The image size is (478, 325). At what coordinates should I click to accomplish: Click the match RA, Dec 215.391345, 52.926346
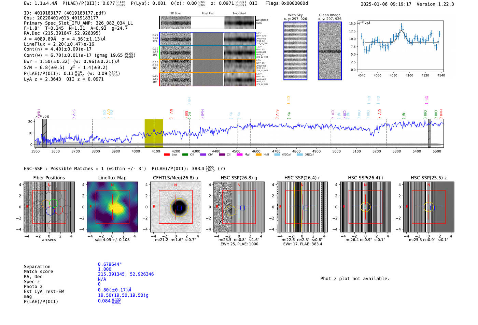pos(126,274)
